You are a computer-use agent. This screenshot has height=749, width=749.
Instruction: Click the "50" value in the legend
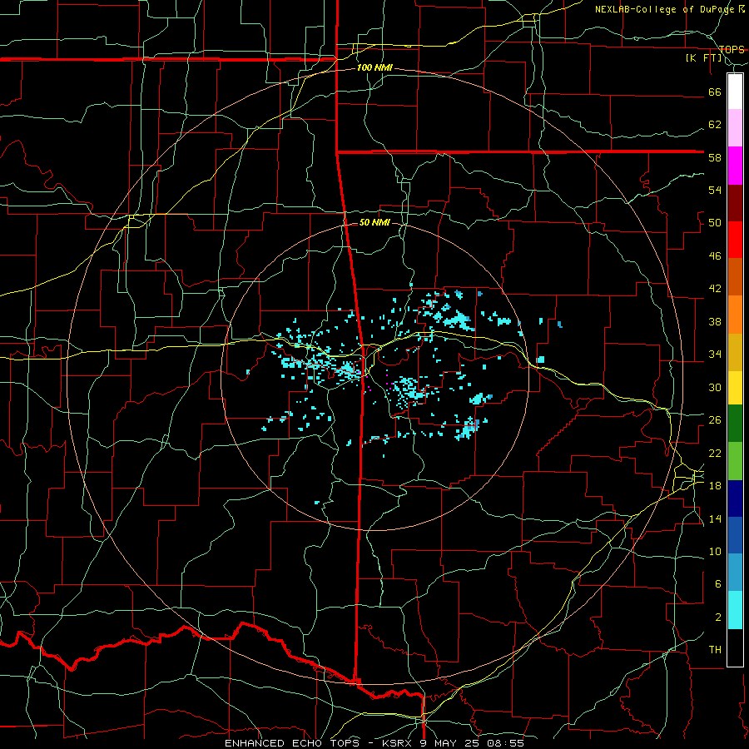715,222
